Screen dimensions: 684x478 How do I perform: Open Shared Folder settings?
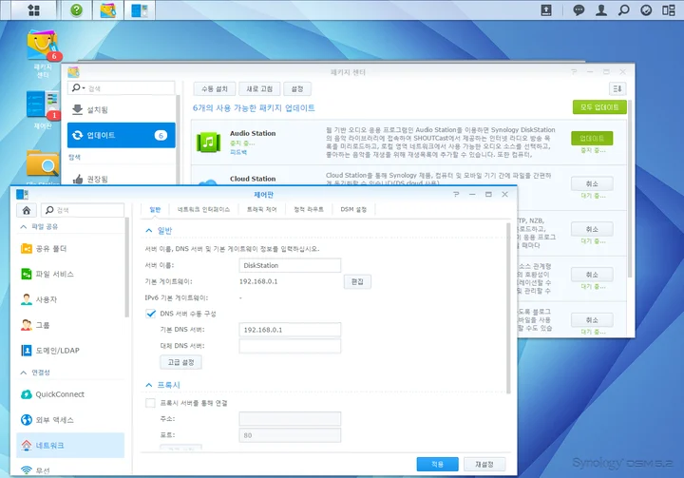(50, 248)
